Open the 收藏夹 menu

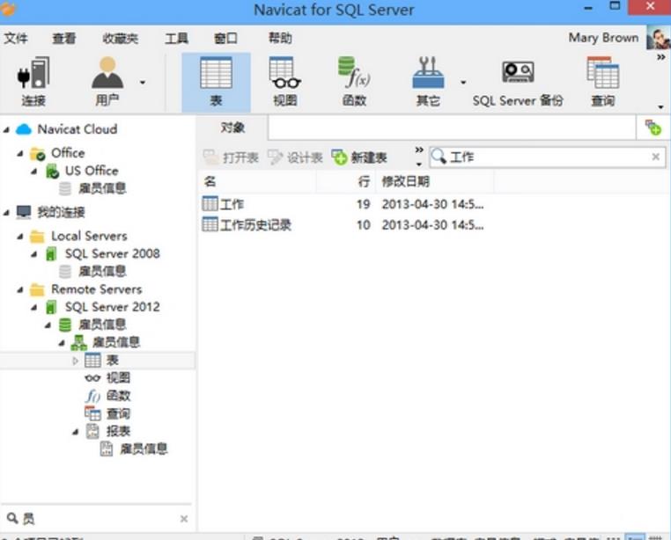pyautogui.click(x=121, y=39)
